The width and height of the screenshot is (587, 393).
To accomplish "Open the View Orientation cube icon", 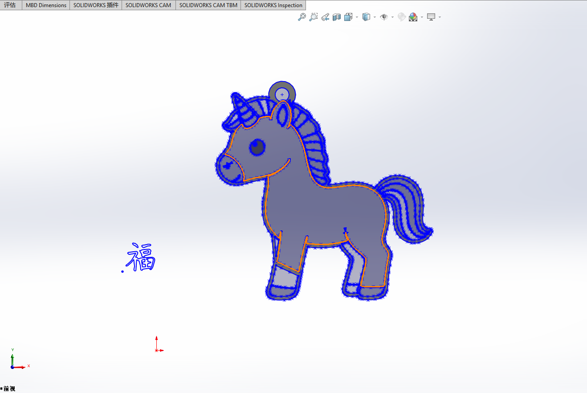I will [x=348, y=17].
